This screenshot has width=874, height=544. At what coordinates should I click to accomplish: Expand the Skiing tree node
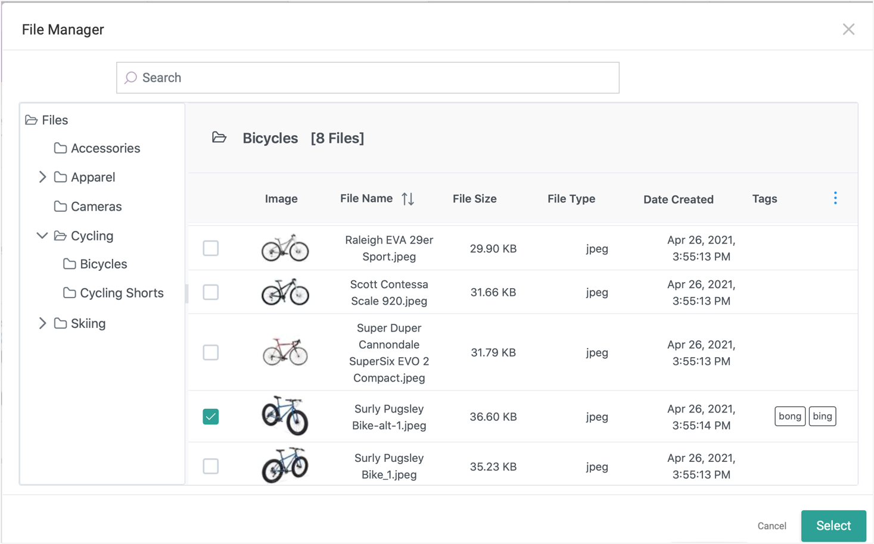[x=42, y=323]
